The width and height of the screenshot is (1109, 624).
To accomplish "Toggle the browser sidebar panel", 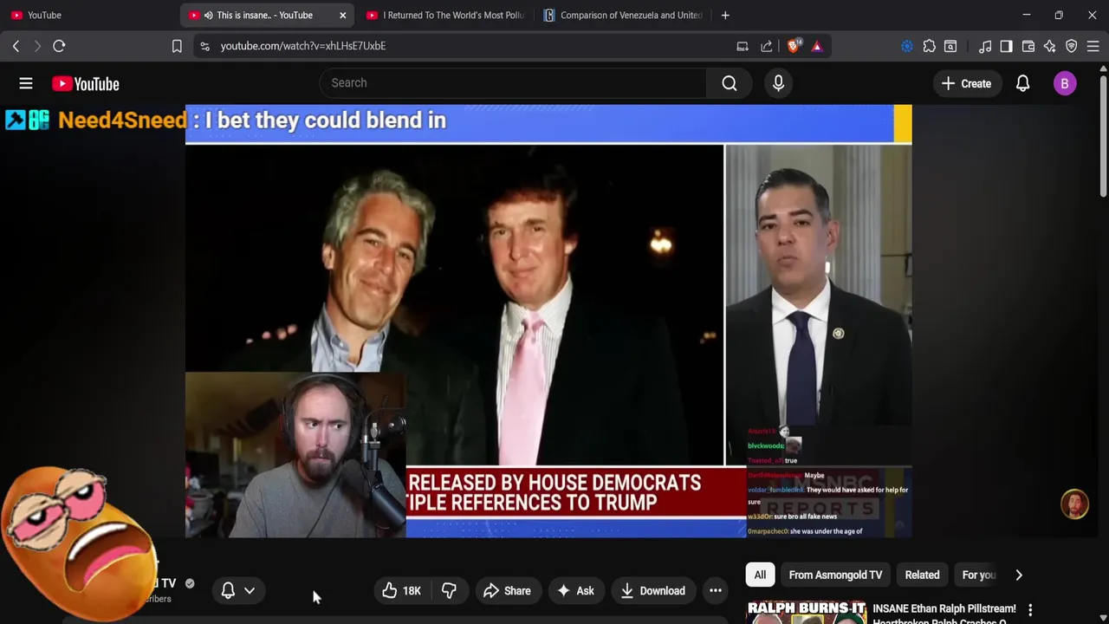I will coord(1006,46).
